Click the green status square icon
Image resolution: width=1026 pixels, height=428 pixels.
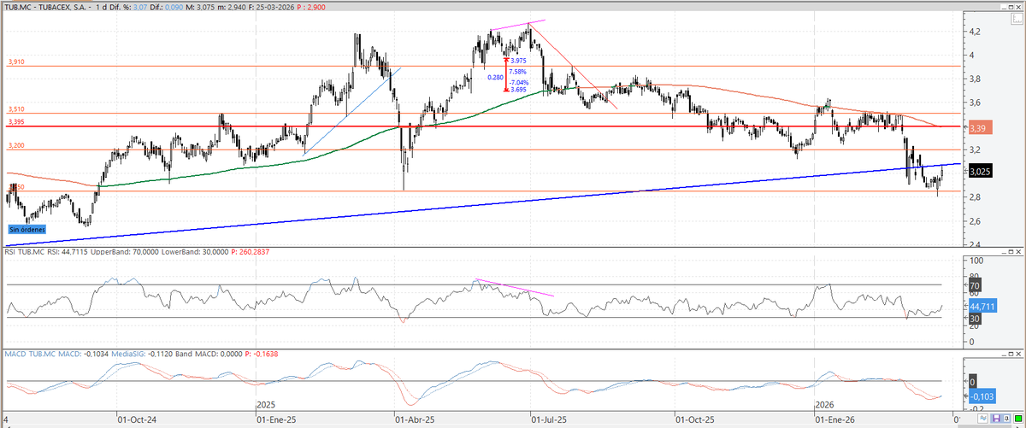point(1018,419)
